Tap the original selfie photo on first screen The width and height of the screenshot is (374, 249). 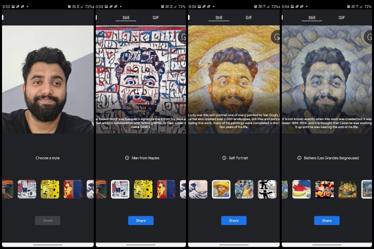point(48,79)
